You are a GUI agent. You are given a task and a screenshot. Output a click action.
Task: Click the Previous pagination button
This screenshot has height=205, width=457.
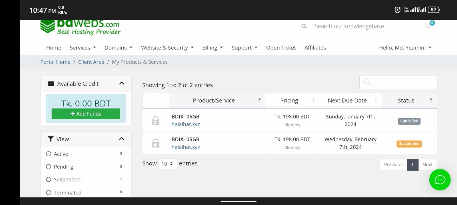(x=393, y=165)
